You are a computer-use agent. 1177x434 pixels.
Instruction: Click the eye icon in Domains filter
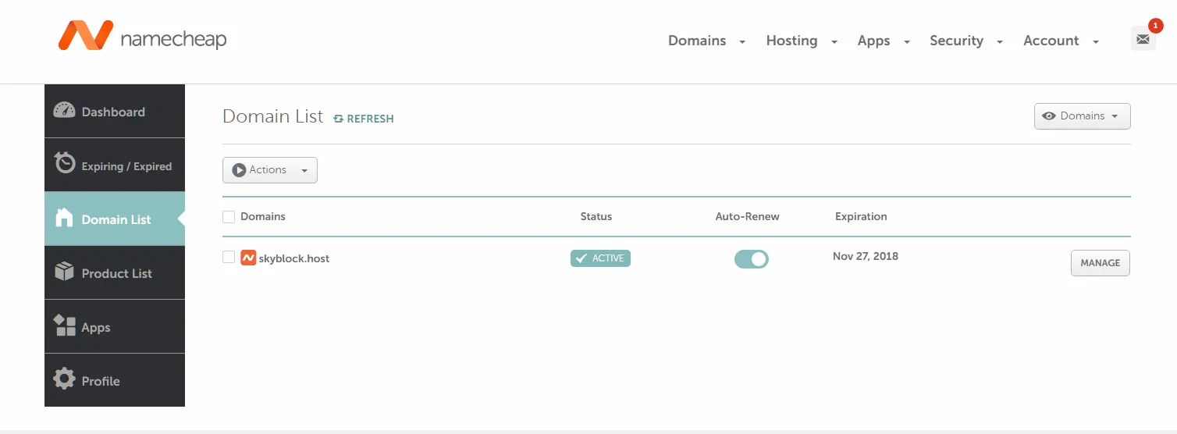coord(1049,116)
